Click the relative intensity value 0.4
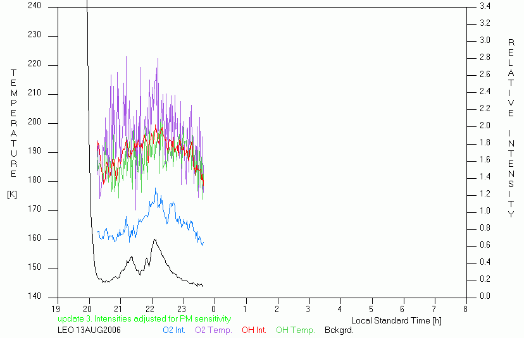Screen dimensions: 524x338 coord(485,262)
